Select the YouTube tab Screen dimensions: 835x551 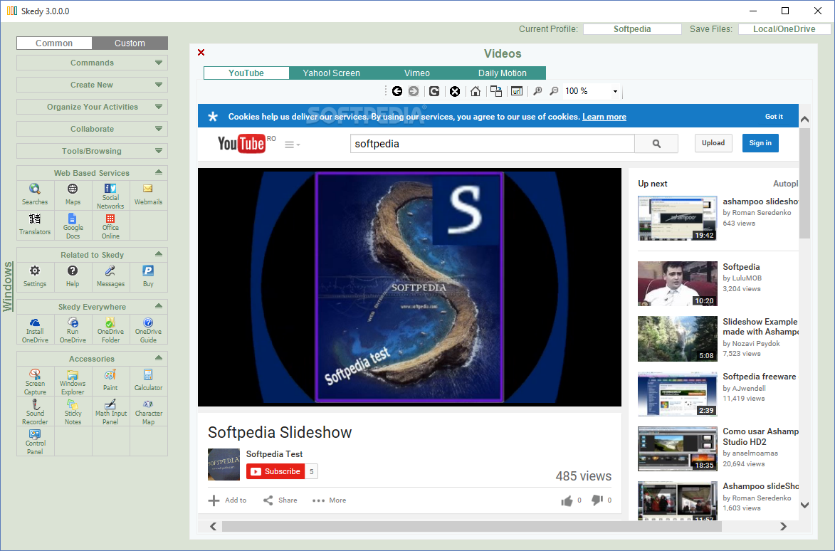click(246, 73)
